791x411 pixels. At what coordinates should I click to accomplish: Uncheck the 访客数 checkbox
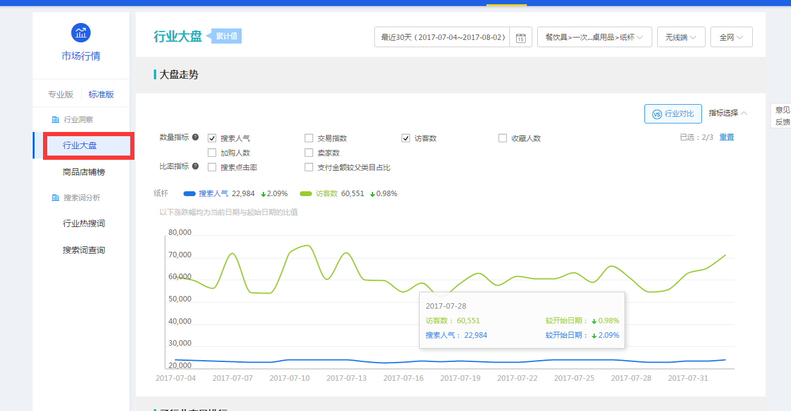(406, 138)
